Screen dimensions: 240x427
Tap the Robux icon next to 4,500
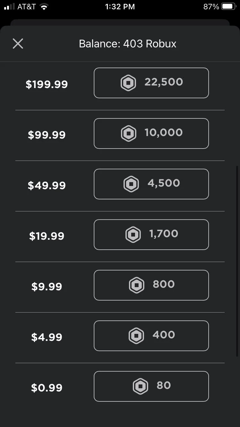pos(131,184)
